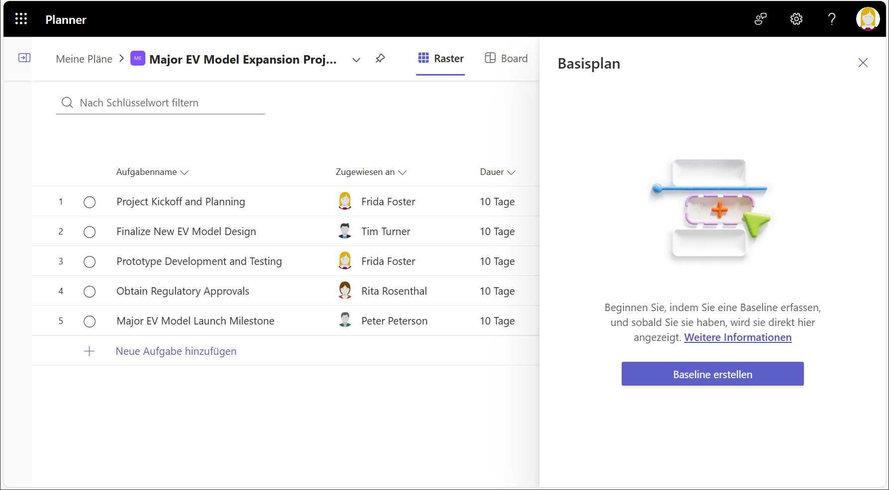The width and height of the screenshot is (889, 490).
Task: Open Zugewiesen an column dropdown
Action: coord(403,172)
